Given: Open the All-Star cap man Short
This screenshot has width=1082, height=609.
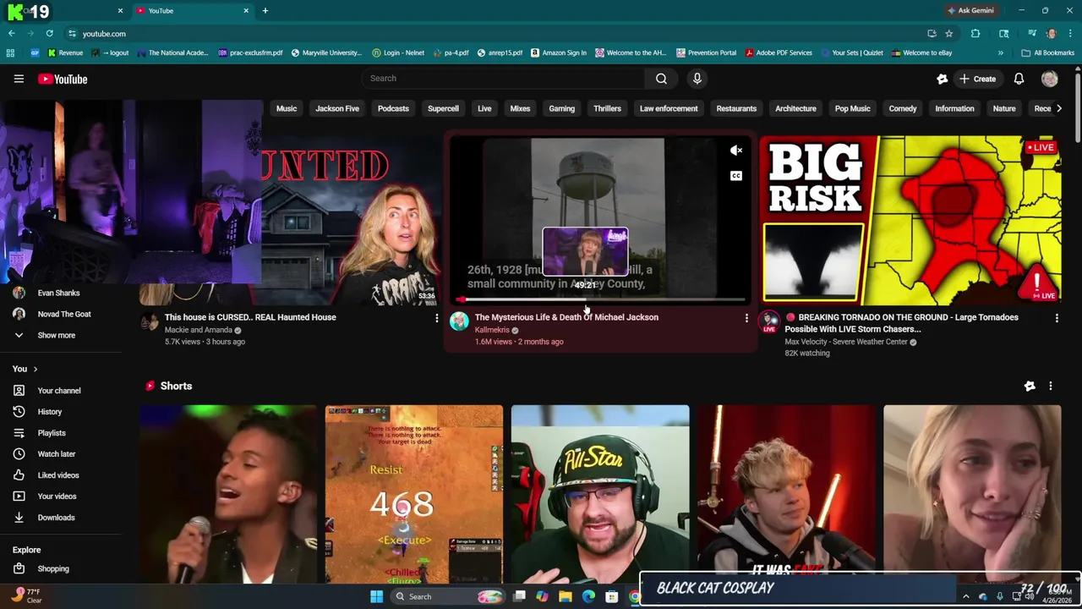Looking at the screenshot, I should coord(600,494).
